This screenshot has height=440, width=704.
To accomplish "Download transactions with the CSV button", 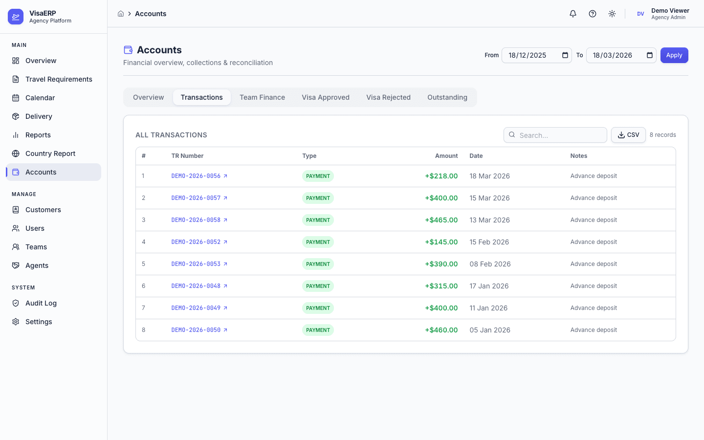I will pyautogui.click(x=628, y=135).
